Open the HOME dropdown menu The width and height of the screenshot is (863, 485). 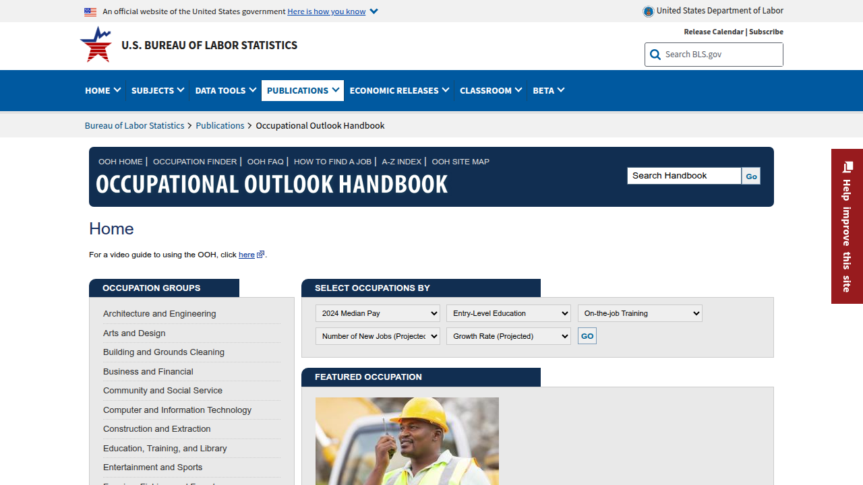tap(103, 90)
